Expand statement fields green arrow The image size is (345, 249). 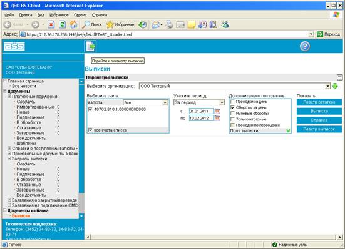tap(288, 131)
